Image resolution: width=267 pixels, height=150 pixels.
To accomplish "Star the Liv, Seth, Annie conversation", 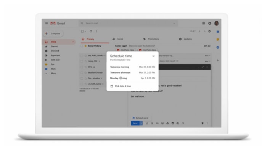I will [86, 84].
